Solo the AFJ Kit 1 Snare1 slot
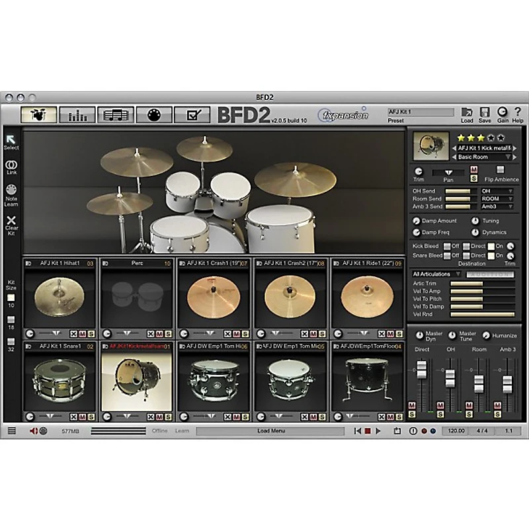 [91, 417]
